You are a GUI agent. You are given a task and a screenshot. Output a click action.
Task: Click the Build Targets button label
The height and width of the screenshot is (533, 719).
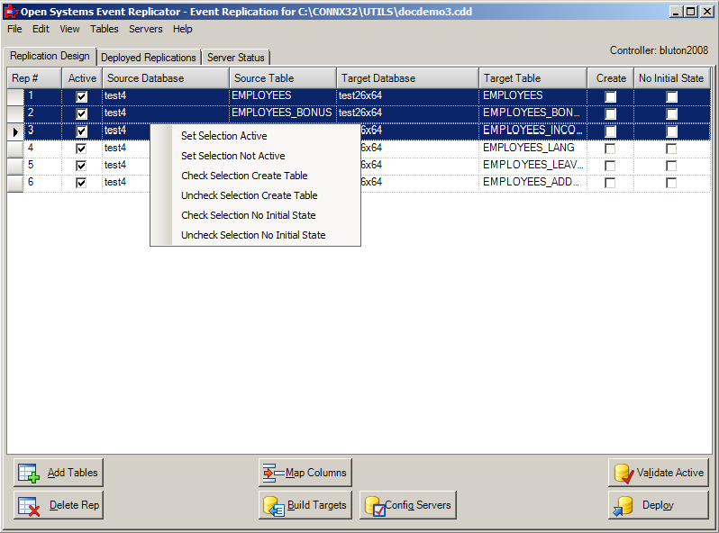point(317,505)
